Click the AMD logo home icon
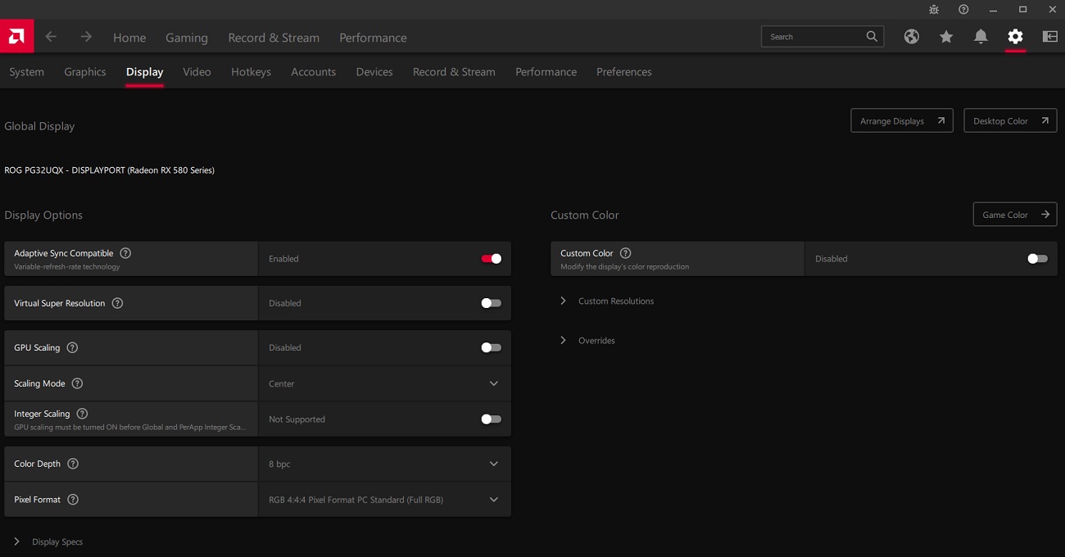 tap(16, 37)
